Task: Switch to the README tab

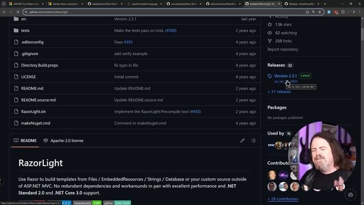Action: (25, 141)
